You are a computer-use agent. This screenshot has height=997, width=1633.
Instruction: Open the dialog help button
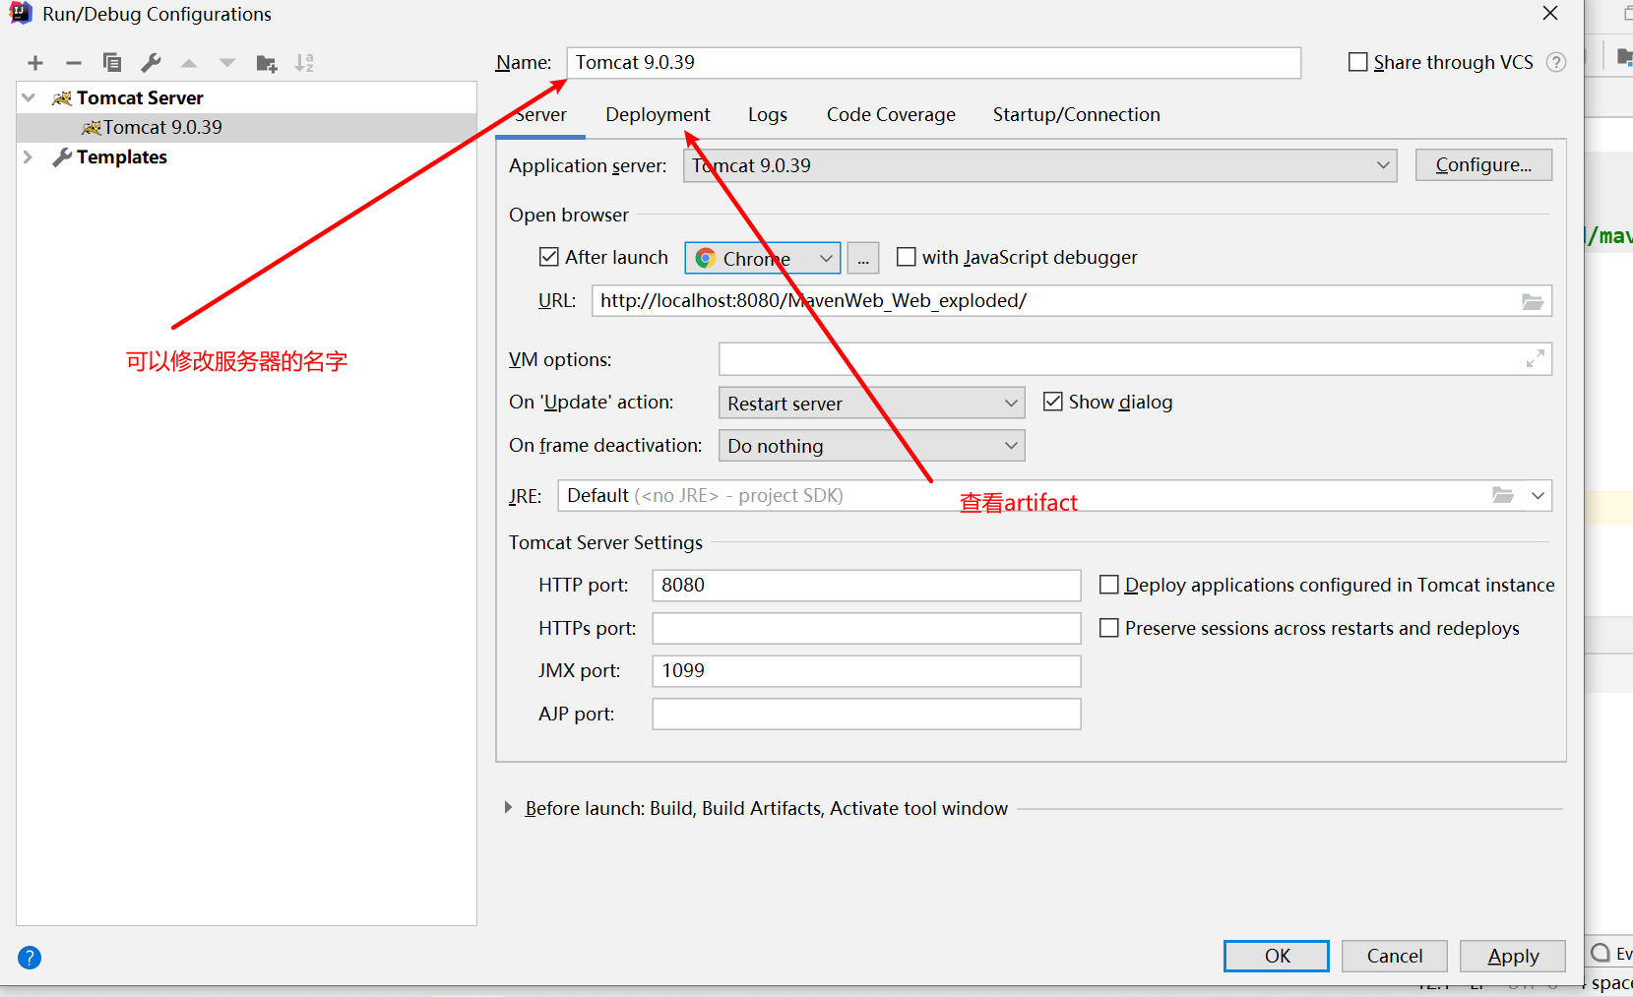[30, 957]
